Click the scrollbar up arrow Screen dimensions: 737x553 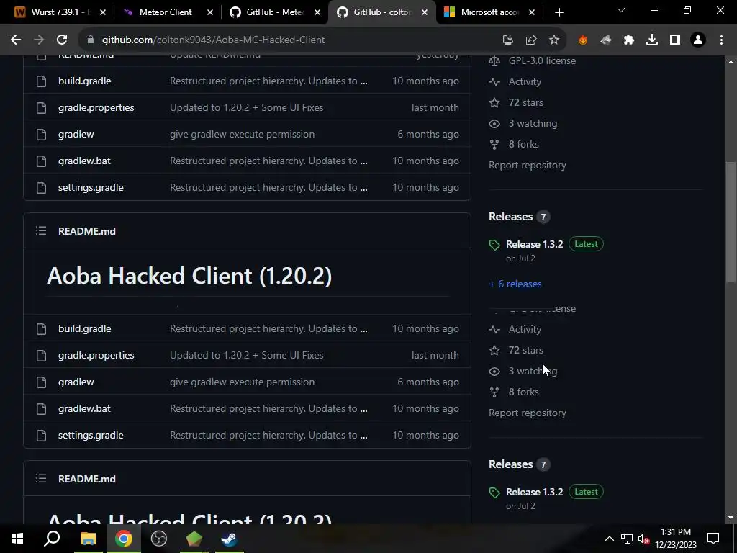point(731,62)
